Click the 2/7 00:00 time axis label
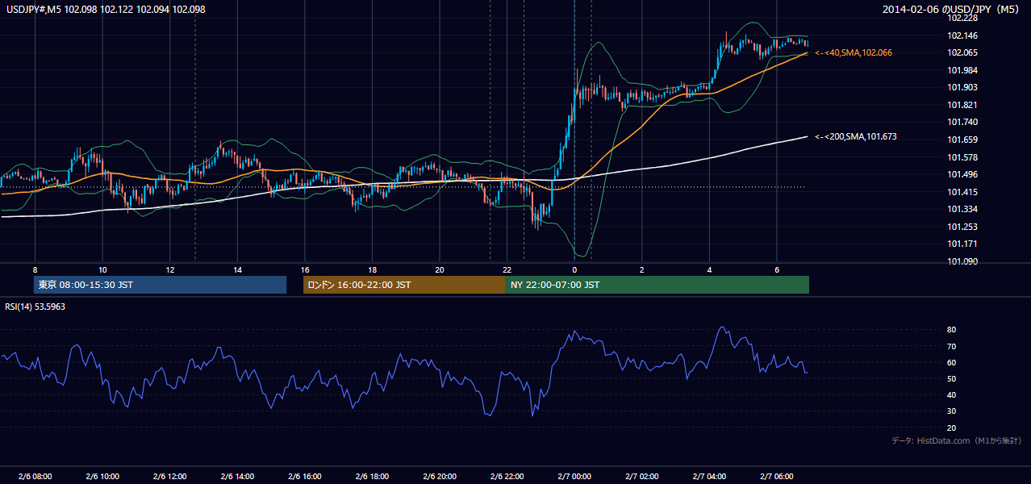The height and width of the screenshot is (484, 1031). coord(574,476)
